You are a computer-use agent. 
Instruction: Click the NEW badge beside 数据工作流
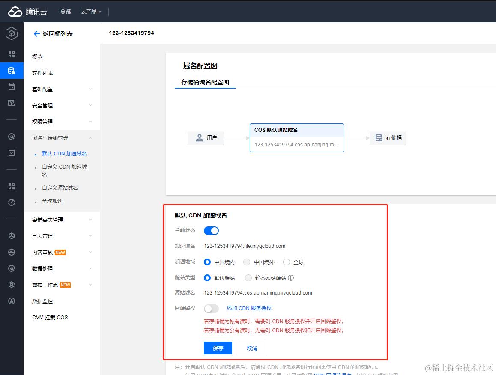pos(65,285)
